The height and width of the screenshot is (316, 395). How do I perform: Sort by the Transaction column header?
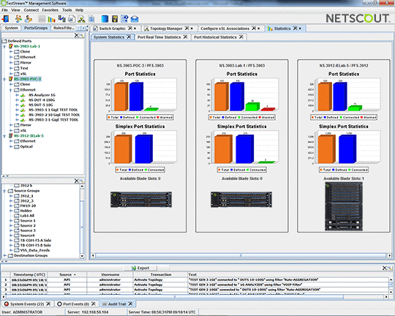point(161,275)
